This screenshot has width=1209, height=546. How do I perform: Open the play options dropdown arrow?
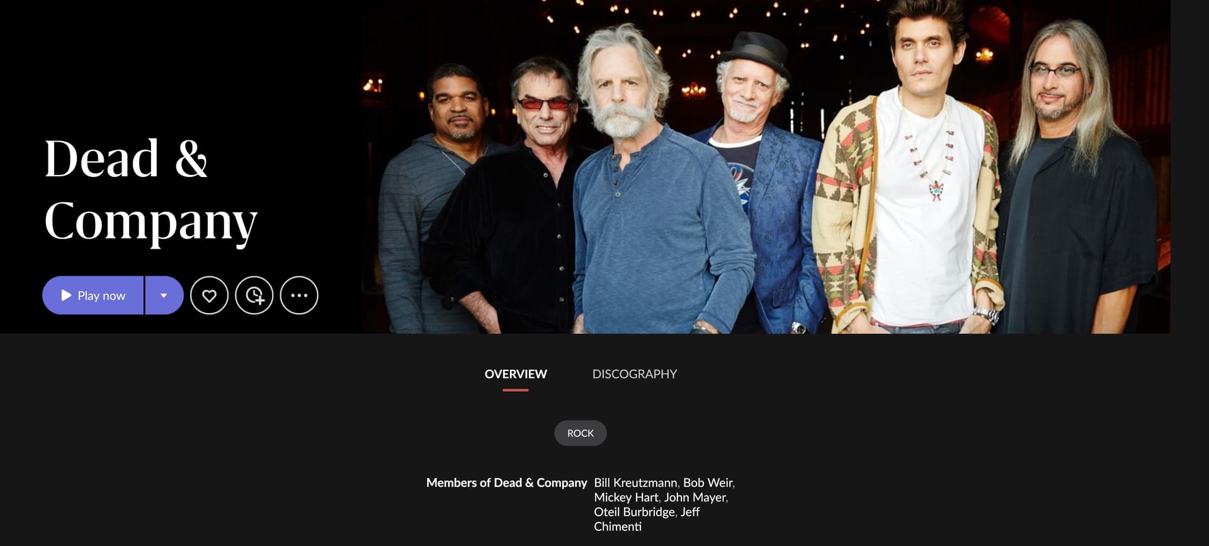click(x=164, y=295)
